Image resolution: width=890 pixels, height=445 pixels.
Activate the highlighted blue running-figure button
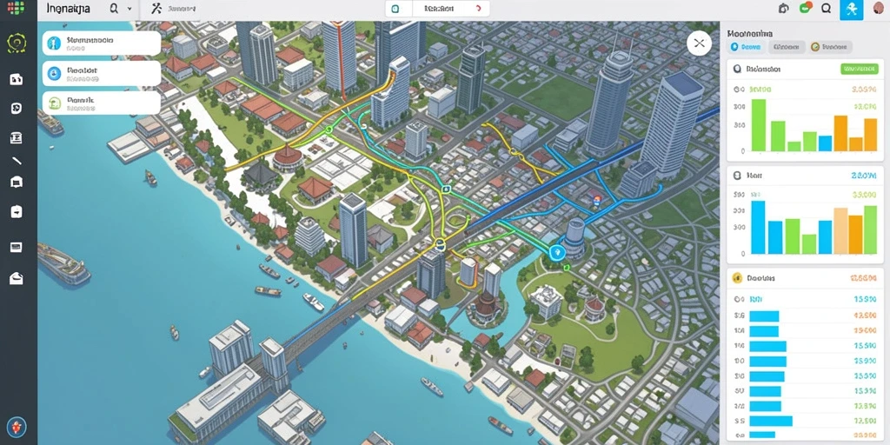point(852,9)
